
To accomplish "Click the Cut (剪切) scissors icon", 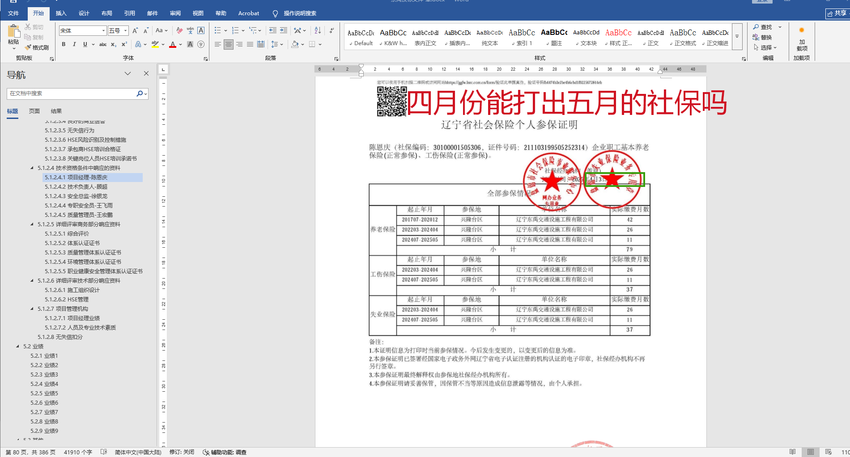I will click(x=28, y=27).
